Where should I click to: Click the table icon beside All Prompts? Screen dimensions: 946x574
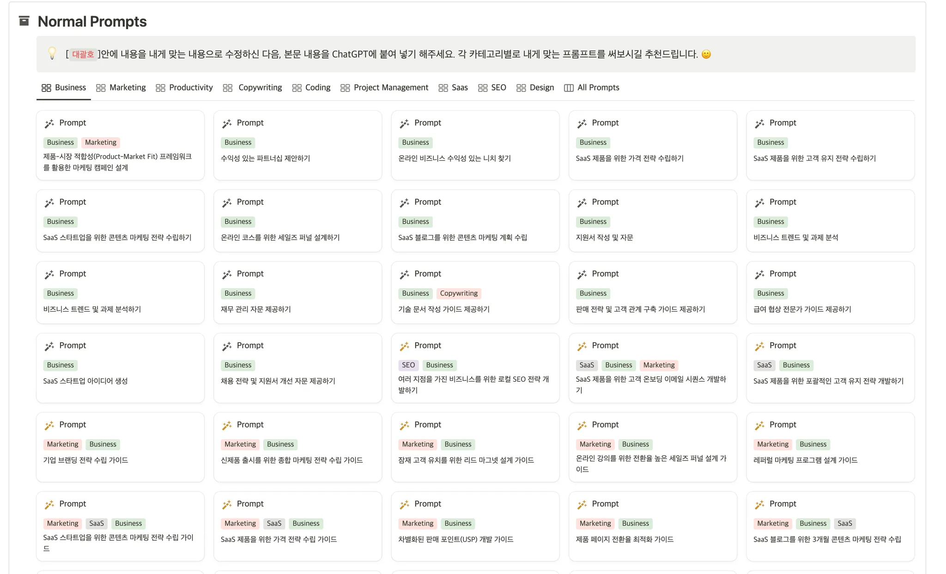(x=569, y=88)
